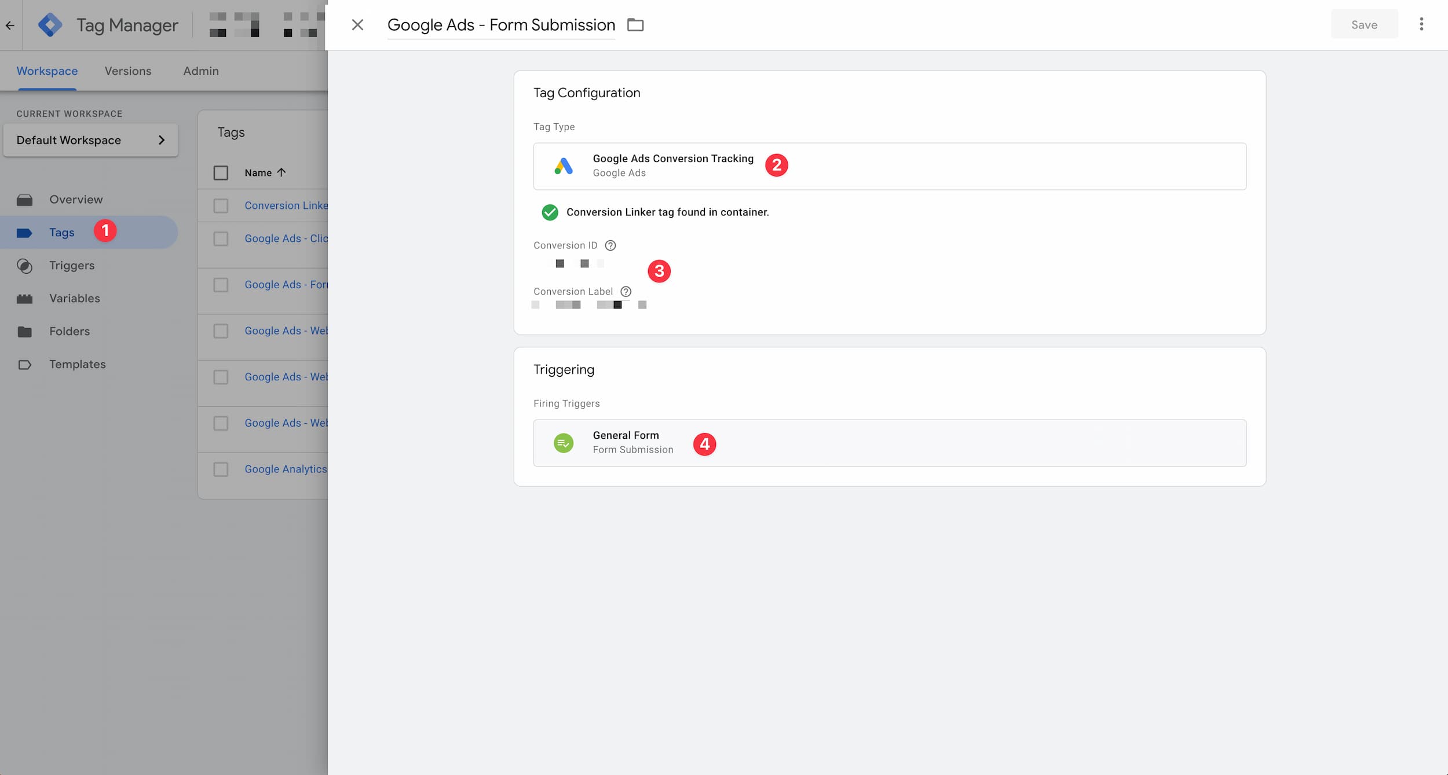Click the Templates outline icon in sidebar

pos(24,365)
